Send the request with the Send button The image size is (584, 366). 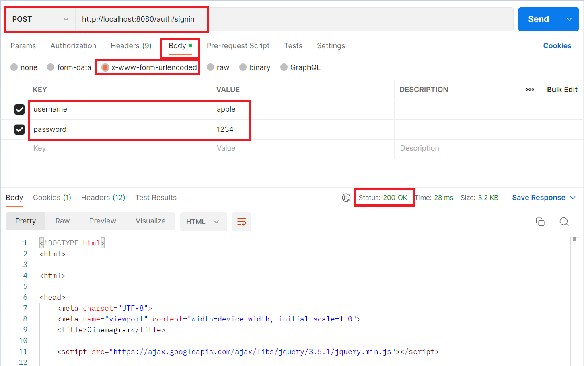(x=538, y=19)
